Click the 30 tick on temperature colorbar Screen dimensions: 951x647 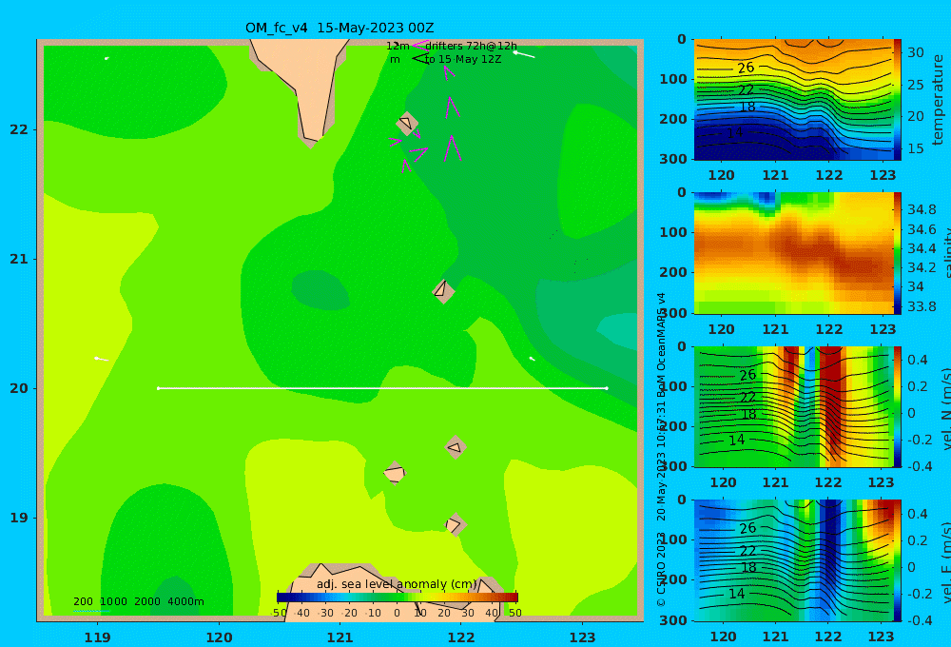click(916, 52)
